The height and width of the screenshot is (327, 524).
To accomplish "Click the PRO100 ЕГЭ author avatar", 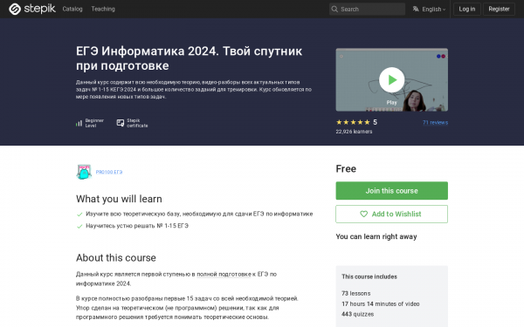I will click(84, 172).
